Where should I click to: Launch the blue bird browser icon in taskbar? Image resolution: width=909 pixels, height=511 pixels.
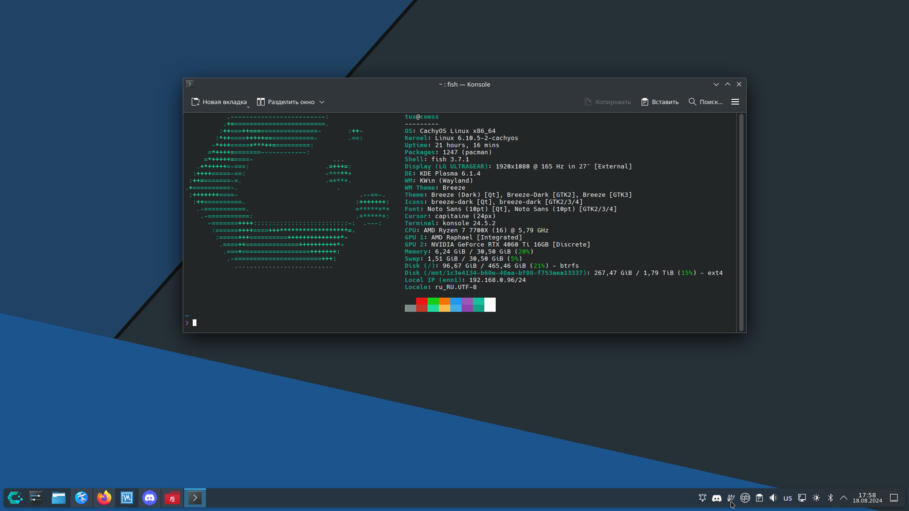click(x=81, y=498)
